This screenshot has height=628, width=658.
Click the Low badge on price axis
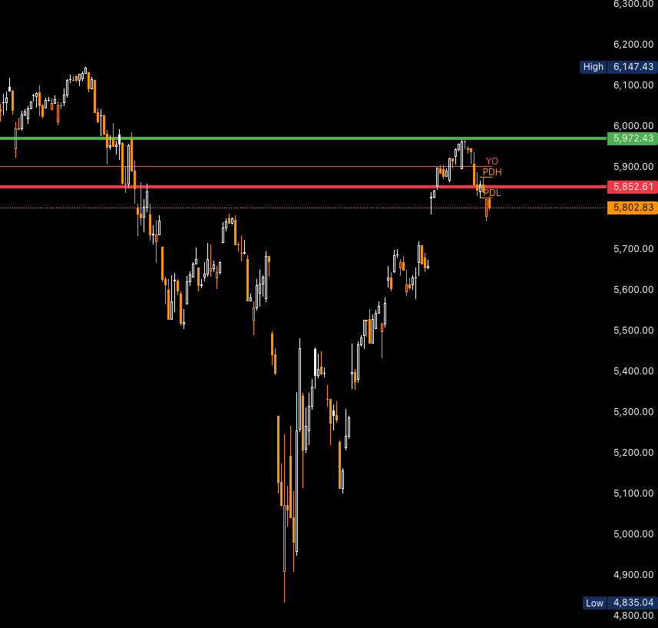pyautogui.click(x=594, y=603)
